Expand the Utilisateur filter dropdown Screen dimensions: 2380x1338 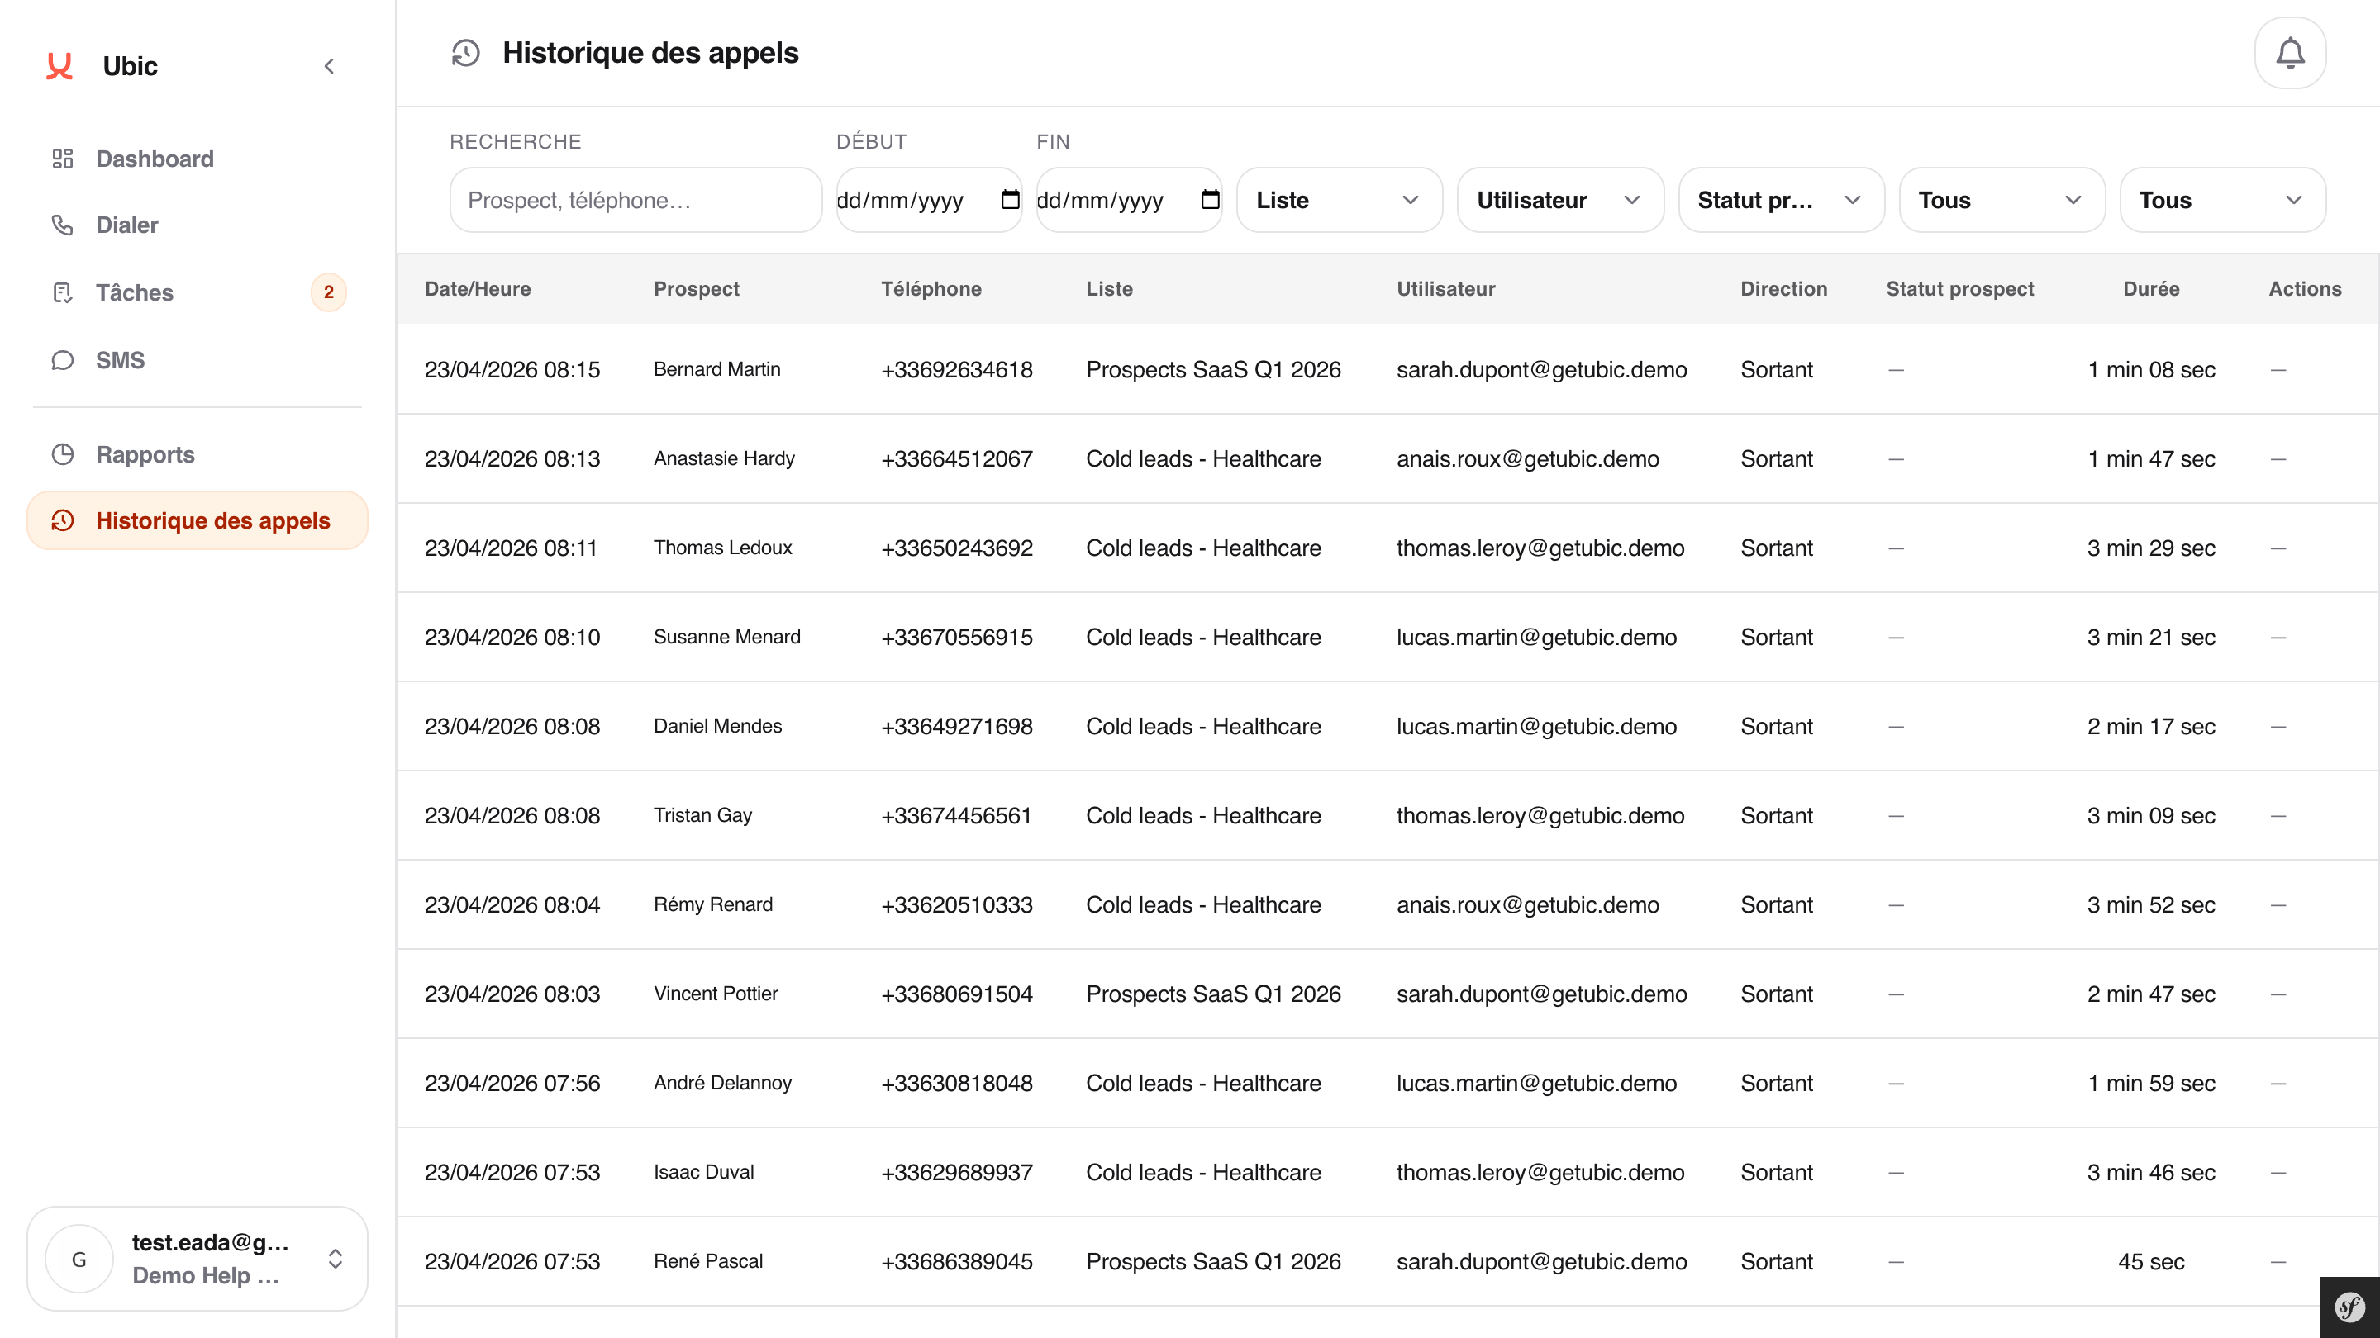click(x=1559, y=199)
